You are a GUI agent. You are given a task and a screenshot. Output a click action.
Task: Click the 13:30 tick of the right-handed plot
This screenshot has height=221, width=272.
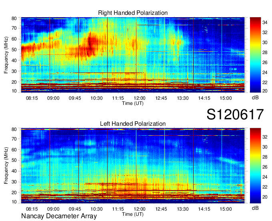click(x=183, y=98)
